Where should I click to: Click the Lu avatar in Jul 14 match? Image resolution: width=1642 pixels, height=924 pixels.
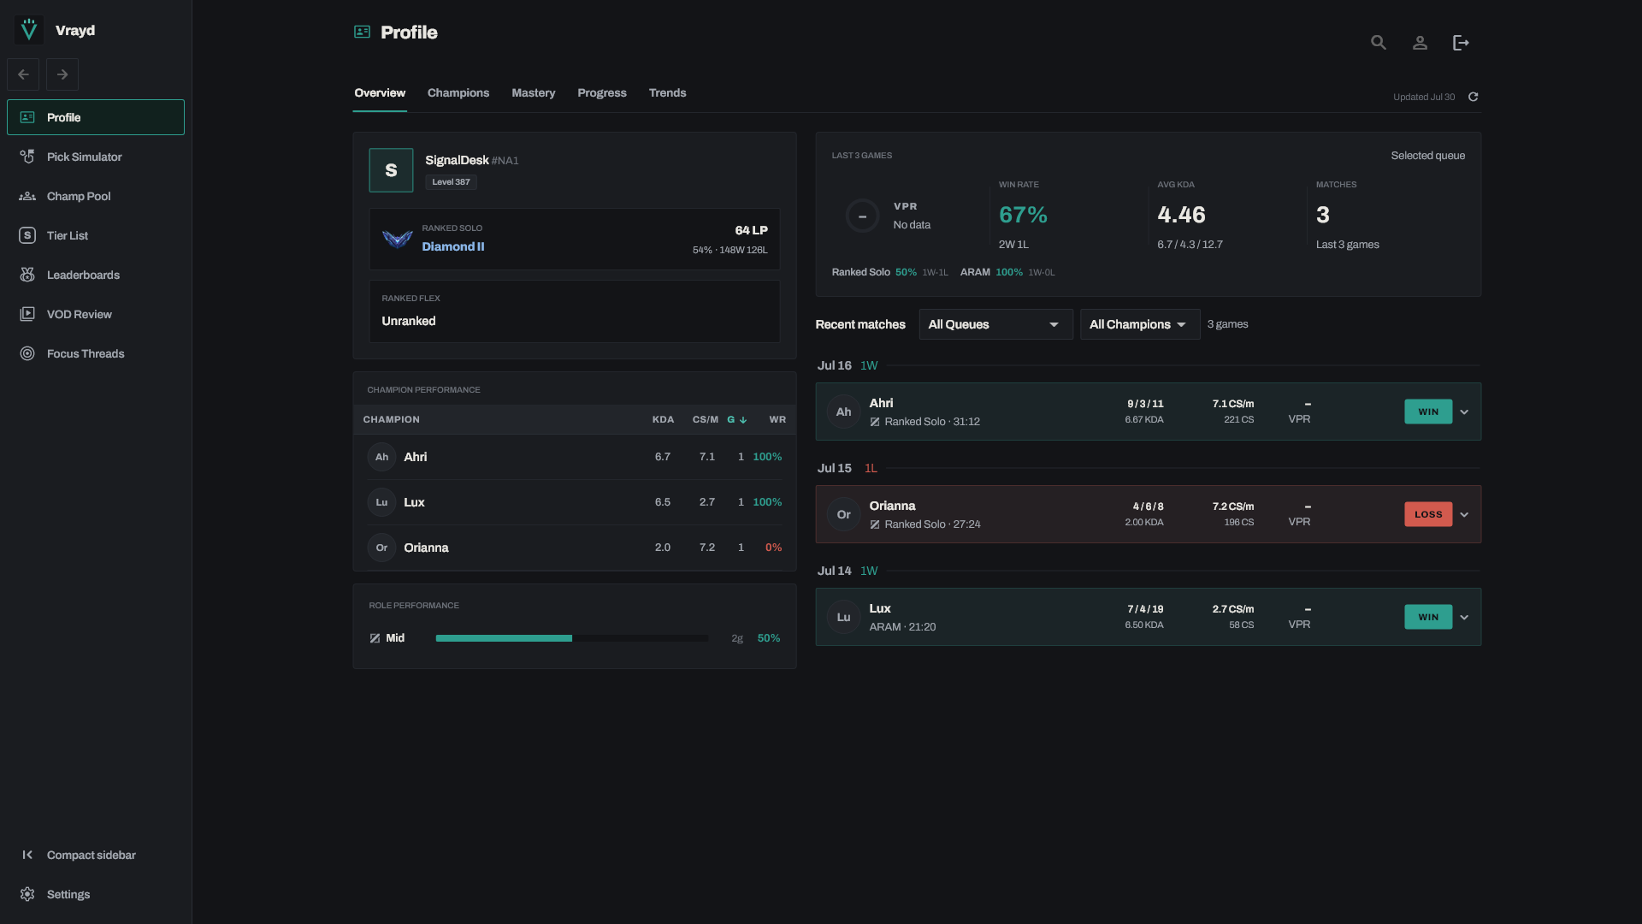(844, 617)
